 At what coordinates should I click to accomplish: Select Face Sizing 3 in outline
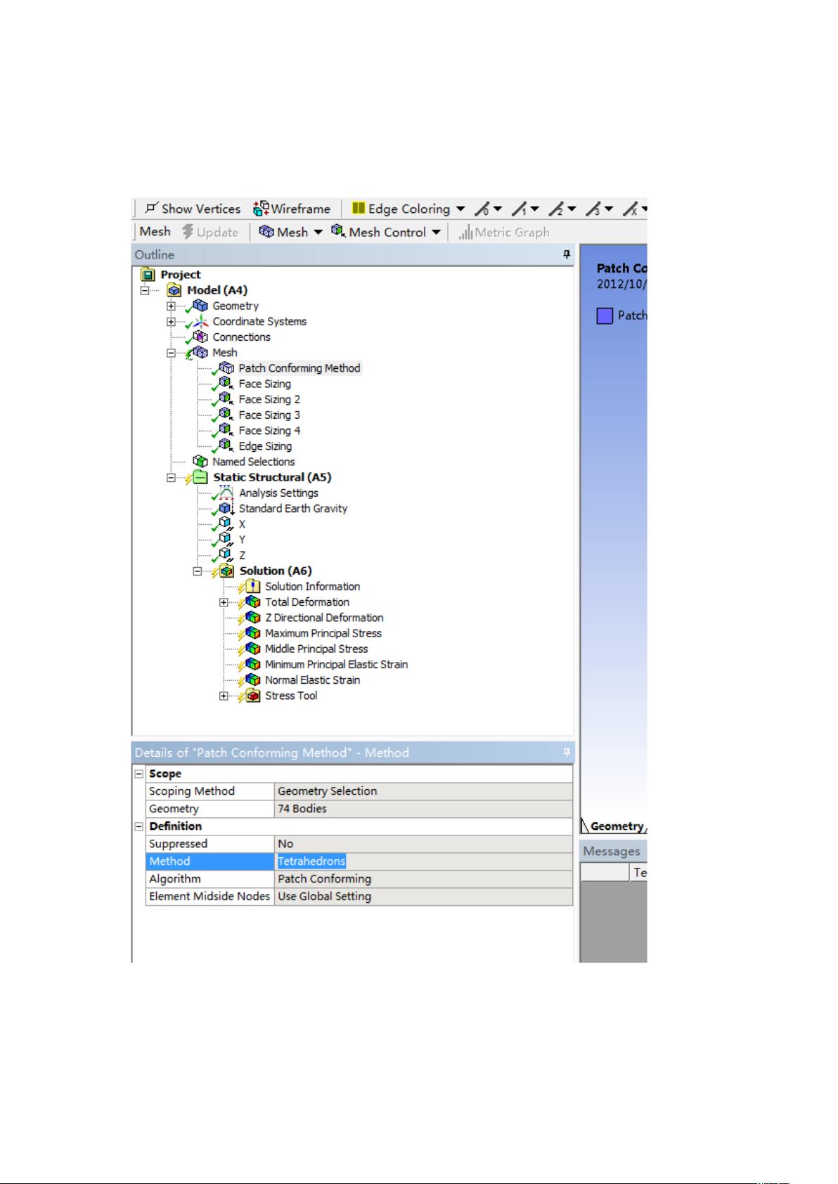coord(269,415)
